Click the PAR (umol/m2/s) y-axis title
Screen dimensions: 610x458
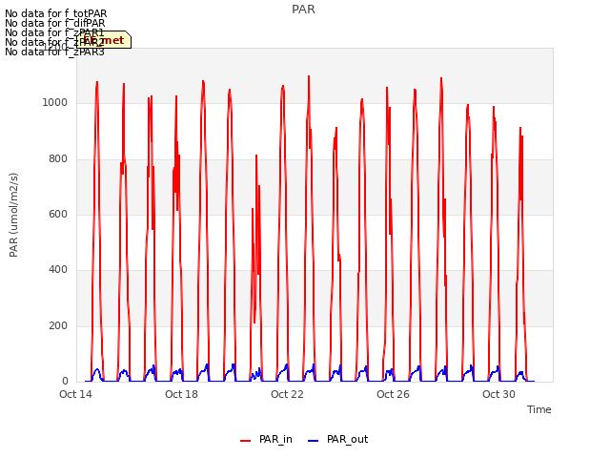pos(13,215)
